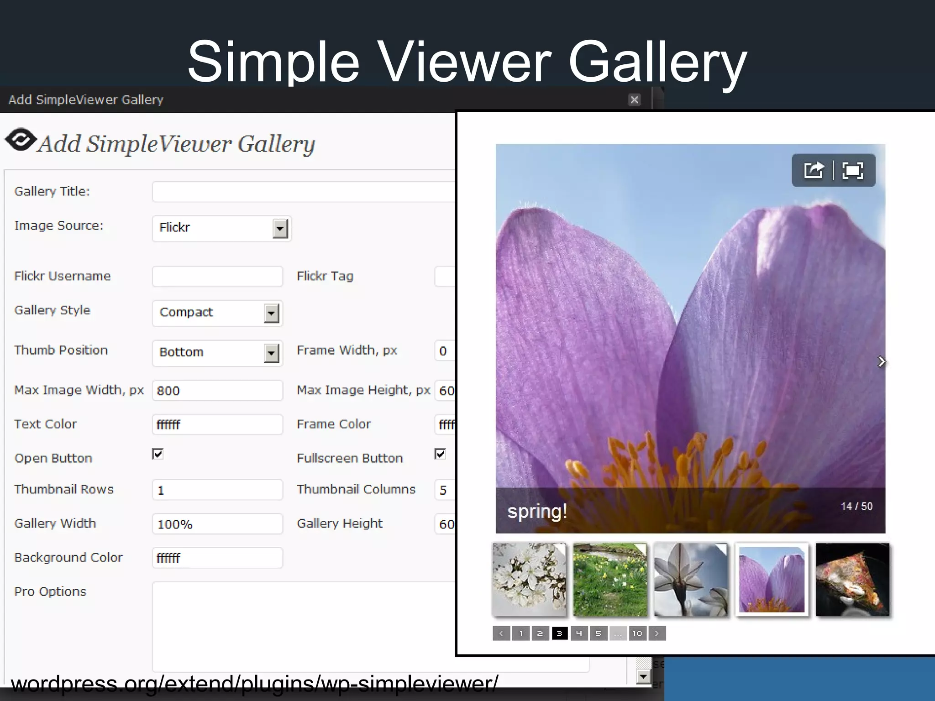The height and width of the screenshot is (701, 935).
Task: Open the Image Source dropdown
Action: point(221,229)
